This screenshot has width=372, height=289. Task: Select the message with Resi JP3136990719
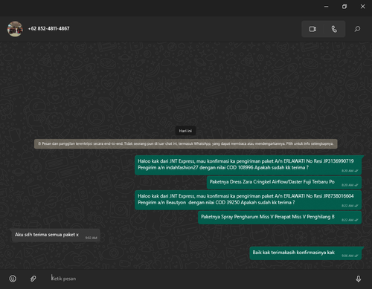pos(248,165)
